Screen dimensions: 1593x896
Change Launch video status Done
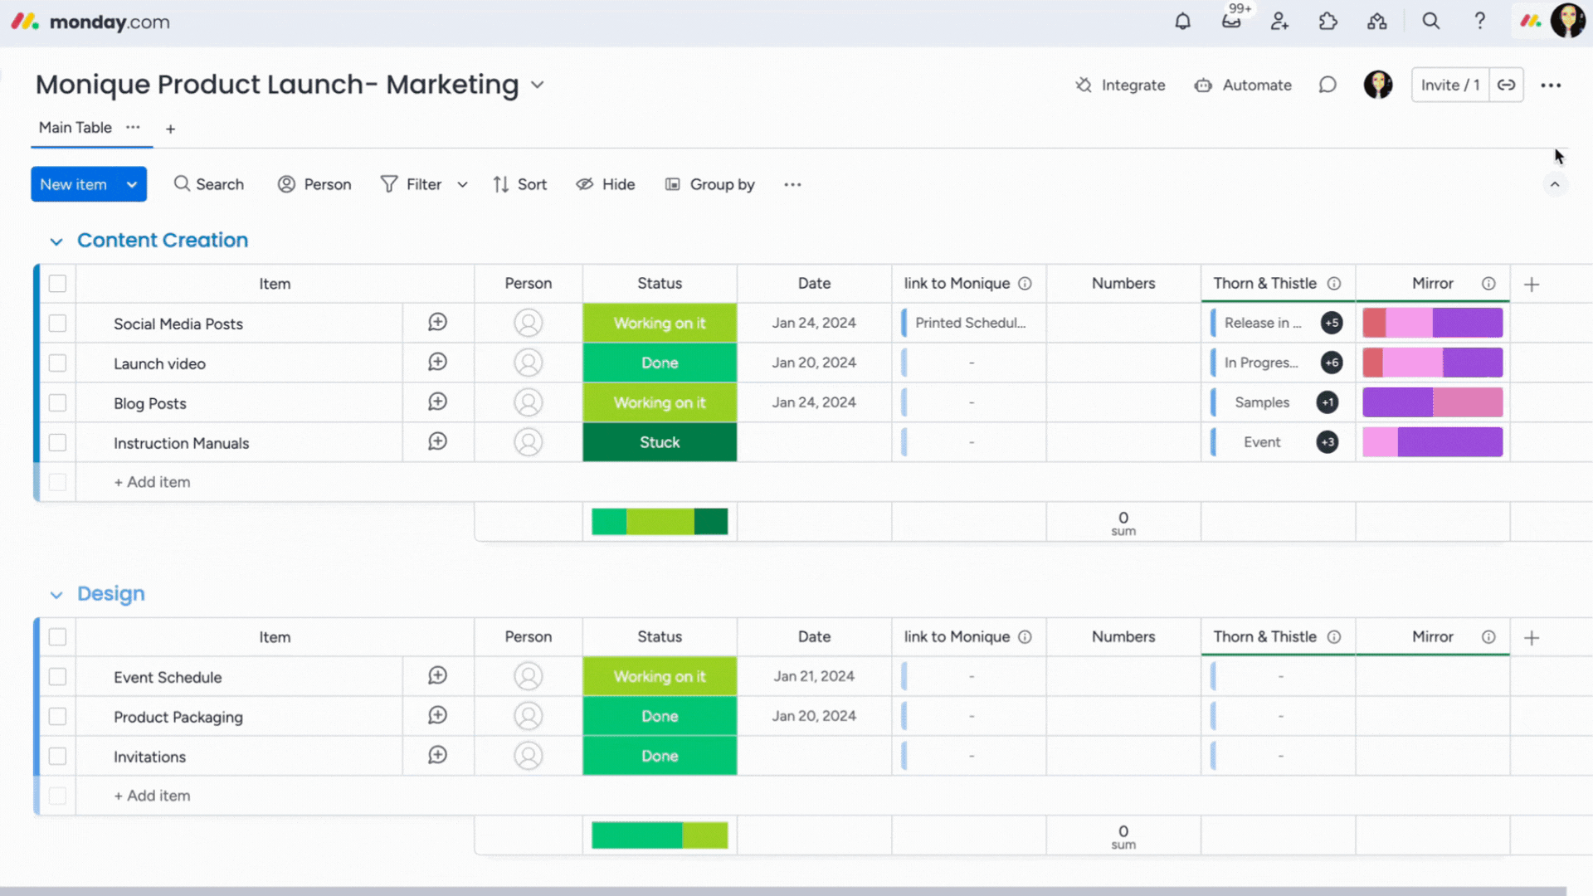[660, 363]
